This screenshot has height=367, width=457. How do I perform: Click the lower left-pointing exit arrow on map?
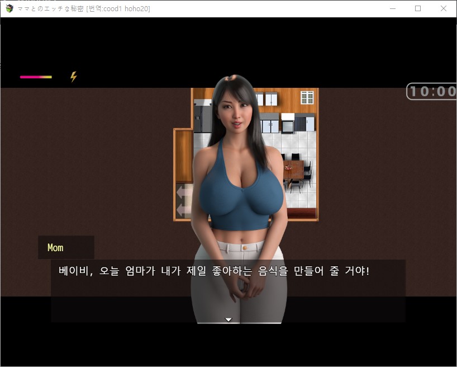tap(183, 210)
